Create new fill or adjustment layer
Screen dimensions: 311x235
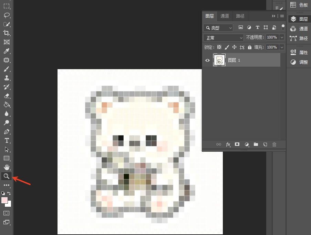(247, 145)
